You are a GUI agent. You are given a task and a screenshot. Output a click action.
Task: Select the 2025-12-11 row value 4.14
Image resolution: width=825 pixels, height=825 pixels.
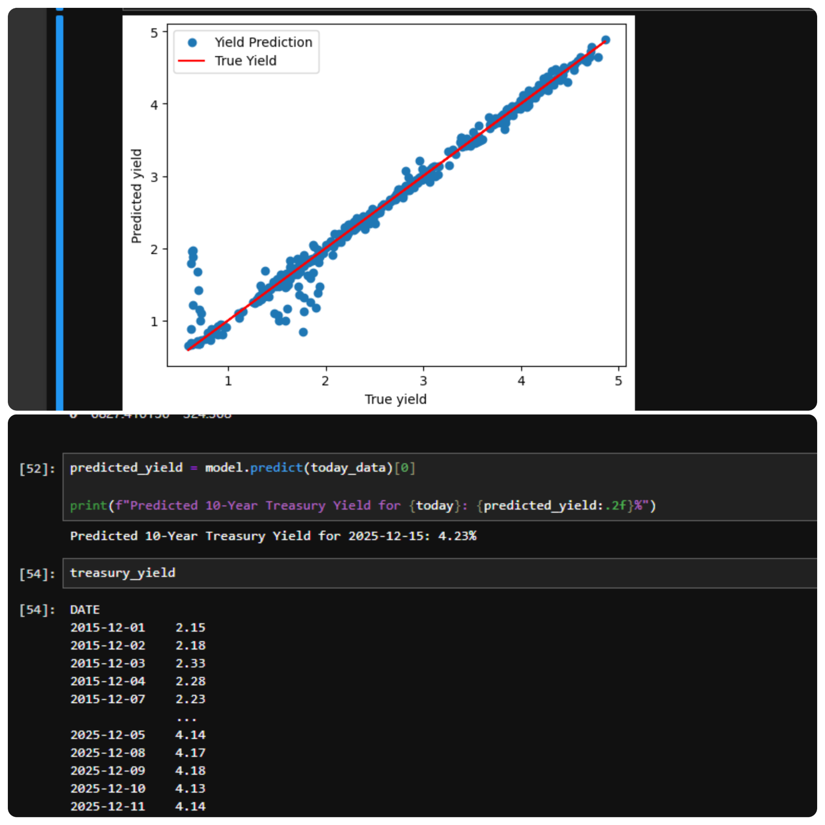click(x=191, y=806)
